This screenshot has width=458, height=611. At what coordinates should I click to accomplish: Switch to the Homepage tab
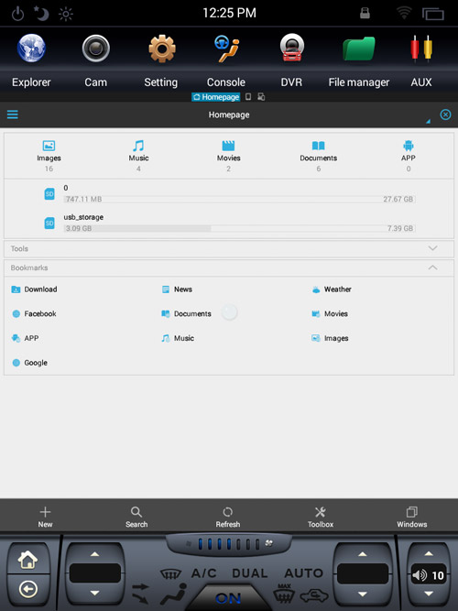coord(216,97)
